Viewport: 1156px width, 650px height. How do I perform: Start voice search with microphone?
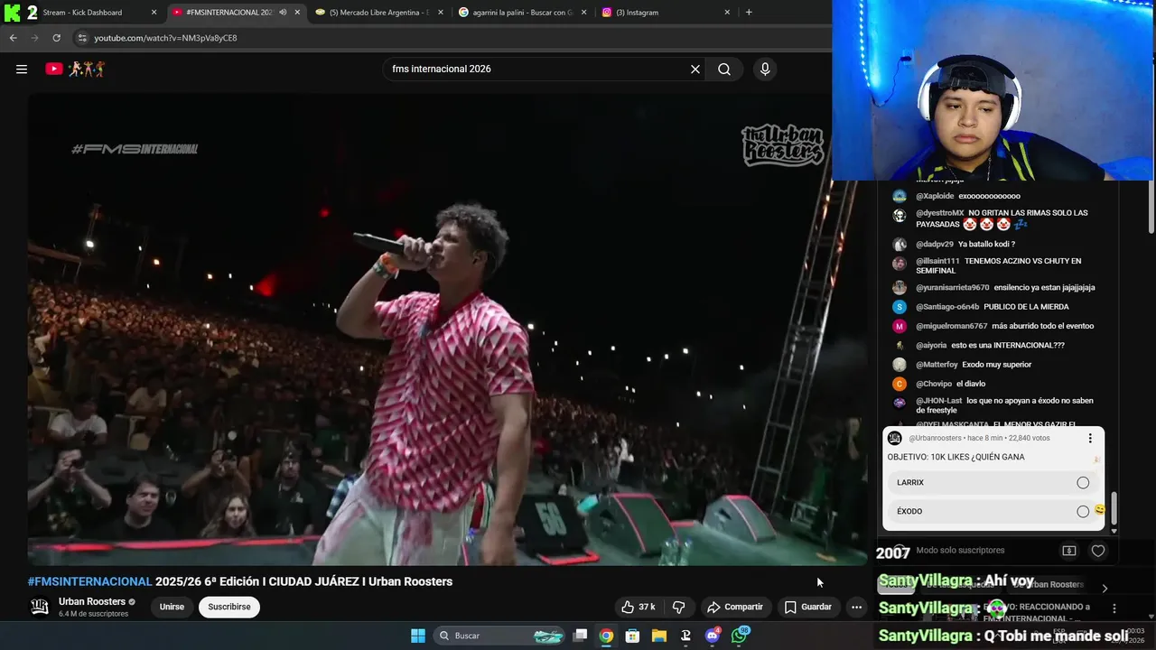[x=765, y=69]
